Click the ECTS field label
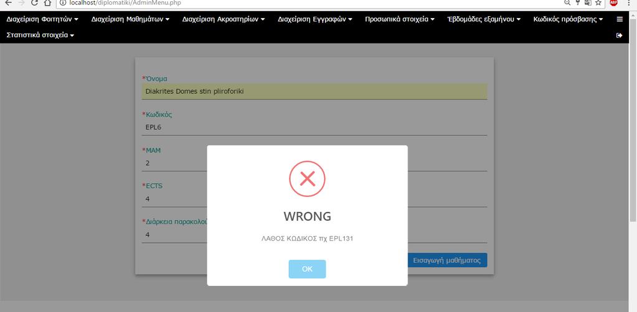The height and width of the screenshot is (312, 637). pos(153,186)
